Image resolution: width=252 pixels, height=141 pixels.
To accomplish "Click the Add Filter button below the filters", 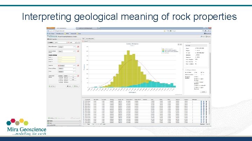I will tap(52, 86).
